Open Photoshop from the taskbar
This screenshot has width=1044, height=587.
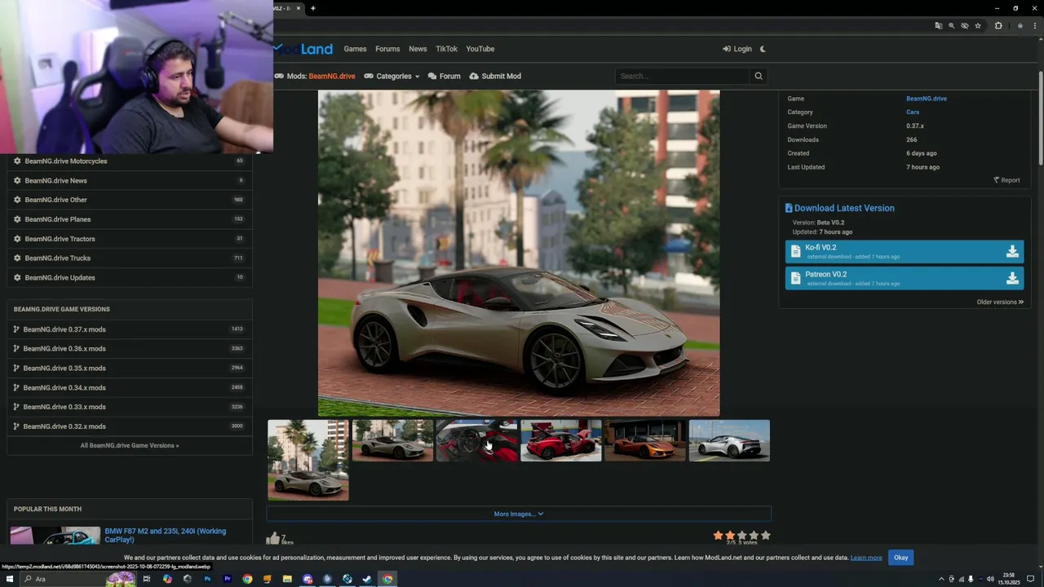coord(207,579)
